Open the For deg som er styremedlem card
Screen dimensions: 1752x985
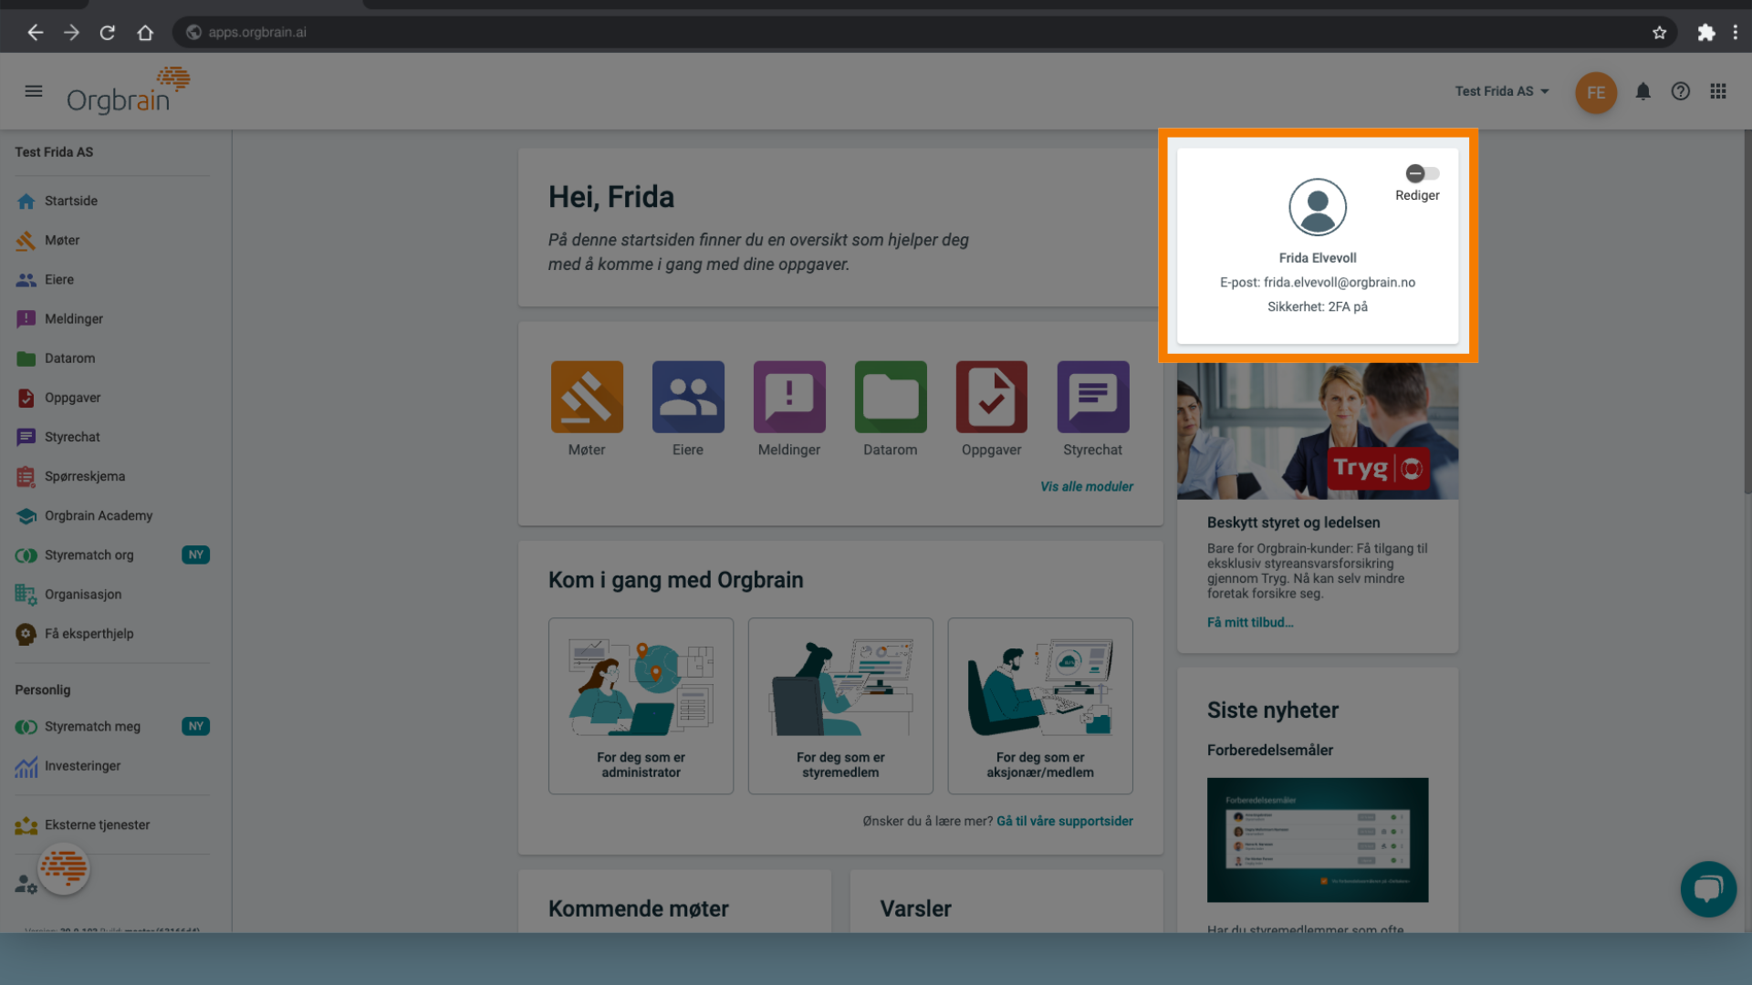840,706
